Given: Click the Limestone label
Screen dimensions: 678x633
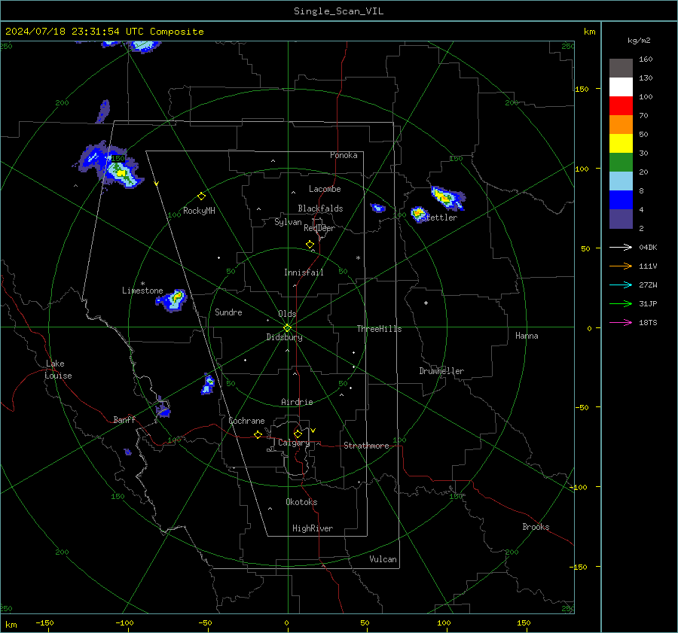Looking at the screenshot, I should tap(142, 291).
